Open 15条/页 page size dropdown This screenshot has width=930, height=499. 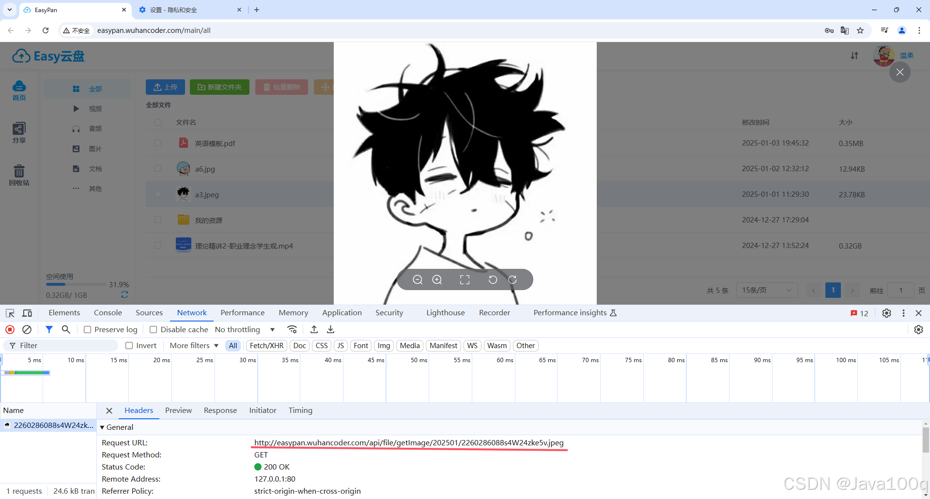tap(767, 290)
